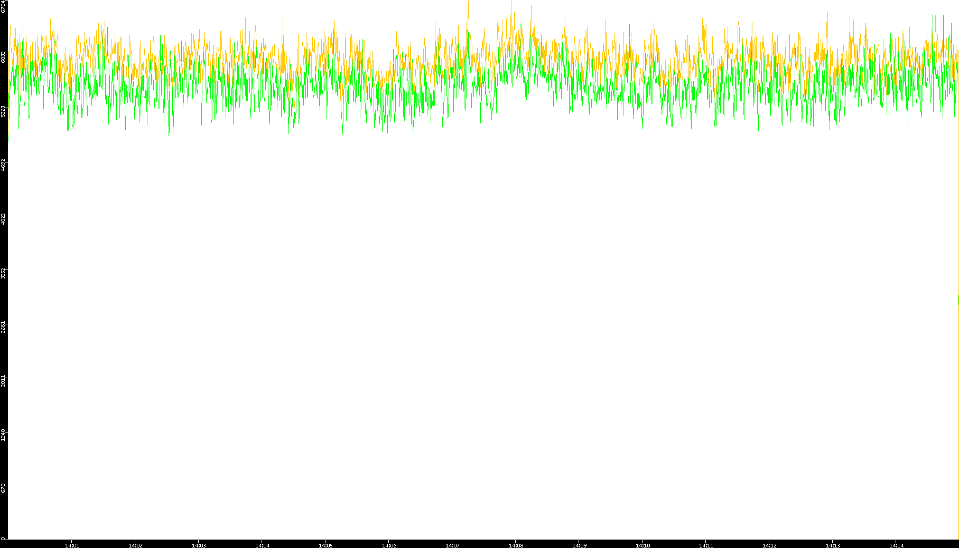Click the 14:05 time axis label
The height and width of the screenshot is (548, 959).
(x=325, y=545)
